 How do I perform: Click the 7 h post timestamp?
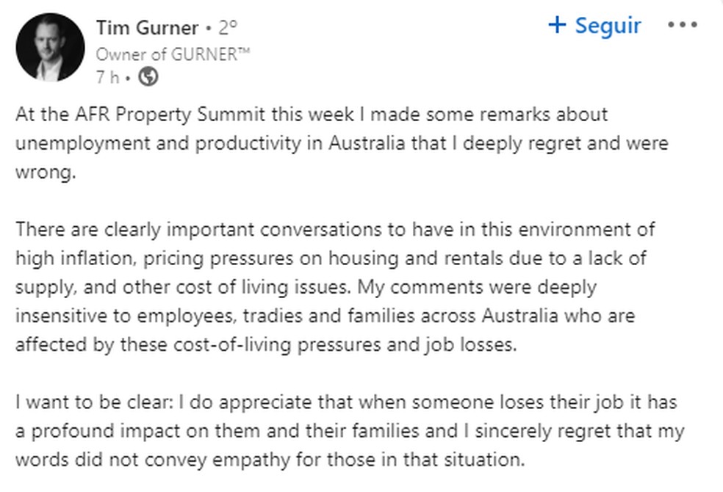tap(107, 76)
